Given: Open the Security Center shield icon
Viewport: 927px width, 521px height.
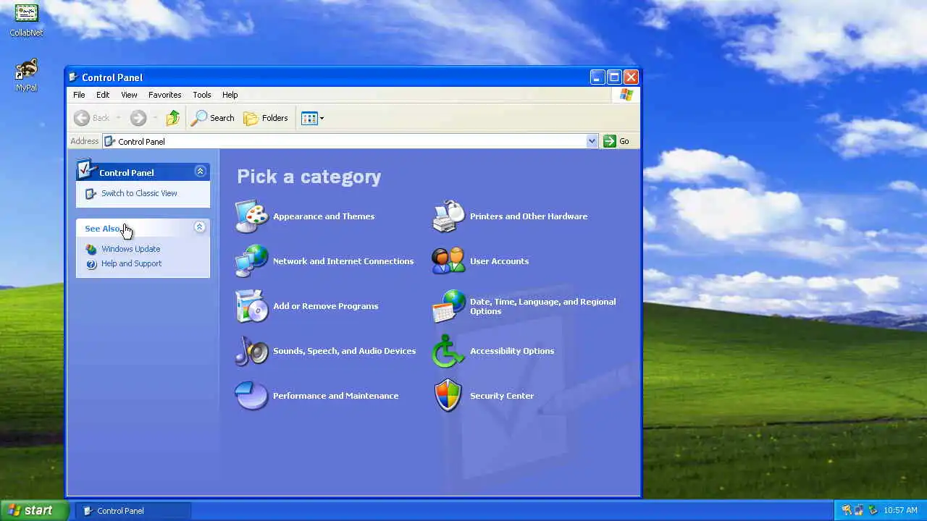Looking at the screenshot, I should click(x=448, y=396).
